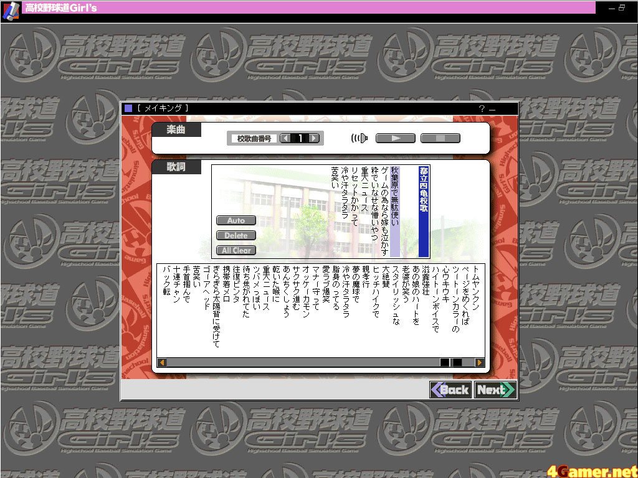Choose phrase トムヤンクン from the list
This screenshot has width=638, height=478.
(476, 288)
